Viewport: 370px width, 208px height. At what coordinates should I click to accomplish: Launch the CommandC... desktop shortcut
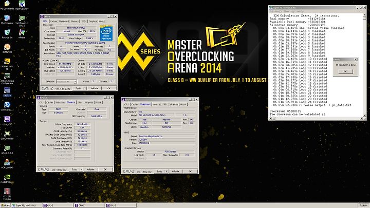click(7, 106)
